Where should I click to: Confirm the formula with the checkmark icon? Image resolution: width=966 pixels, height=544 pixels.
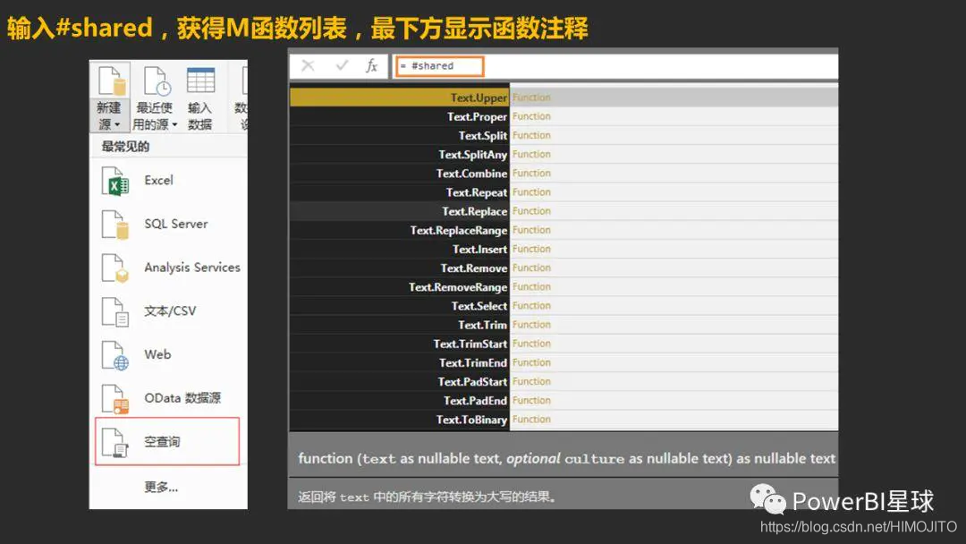[x=342, y=65]
